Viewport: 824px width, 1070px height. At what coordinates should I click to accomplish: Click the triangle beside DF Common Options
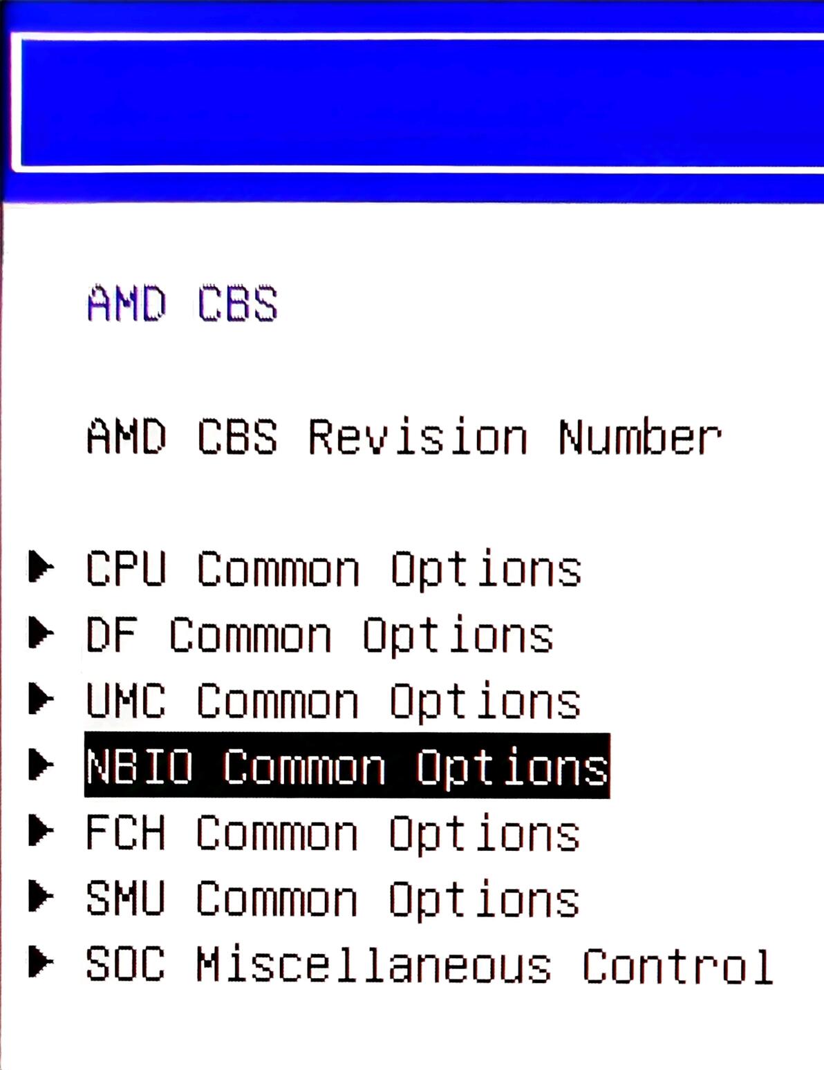pos(41,632)
